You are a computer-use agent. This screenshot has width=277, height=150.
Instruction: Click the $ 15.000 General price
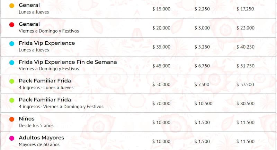(x=161, y=9)
